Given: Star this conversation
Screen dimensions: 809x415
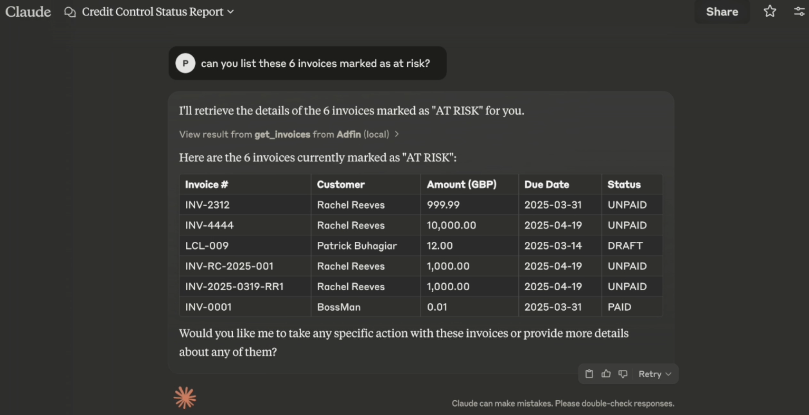Looking at the screenshot, I should 769,11.
